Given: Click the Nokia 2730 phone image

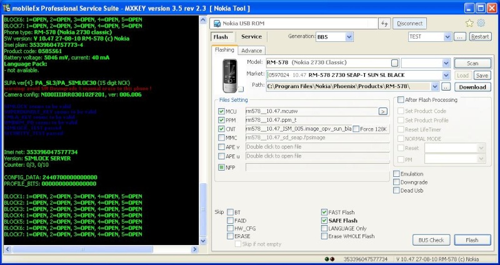Looking at the screenshot, I should click(x=230, y=76).
